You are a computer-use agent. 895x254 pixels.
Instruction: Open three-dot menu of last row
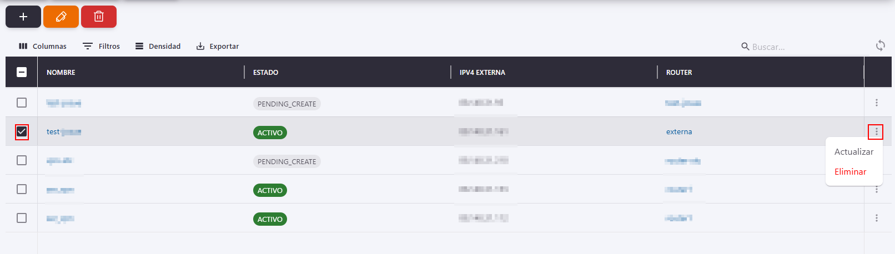877,218
